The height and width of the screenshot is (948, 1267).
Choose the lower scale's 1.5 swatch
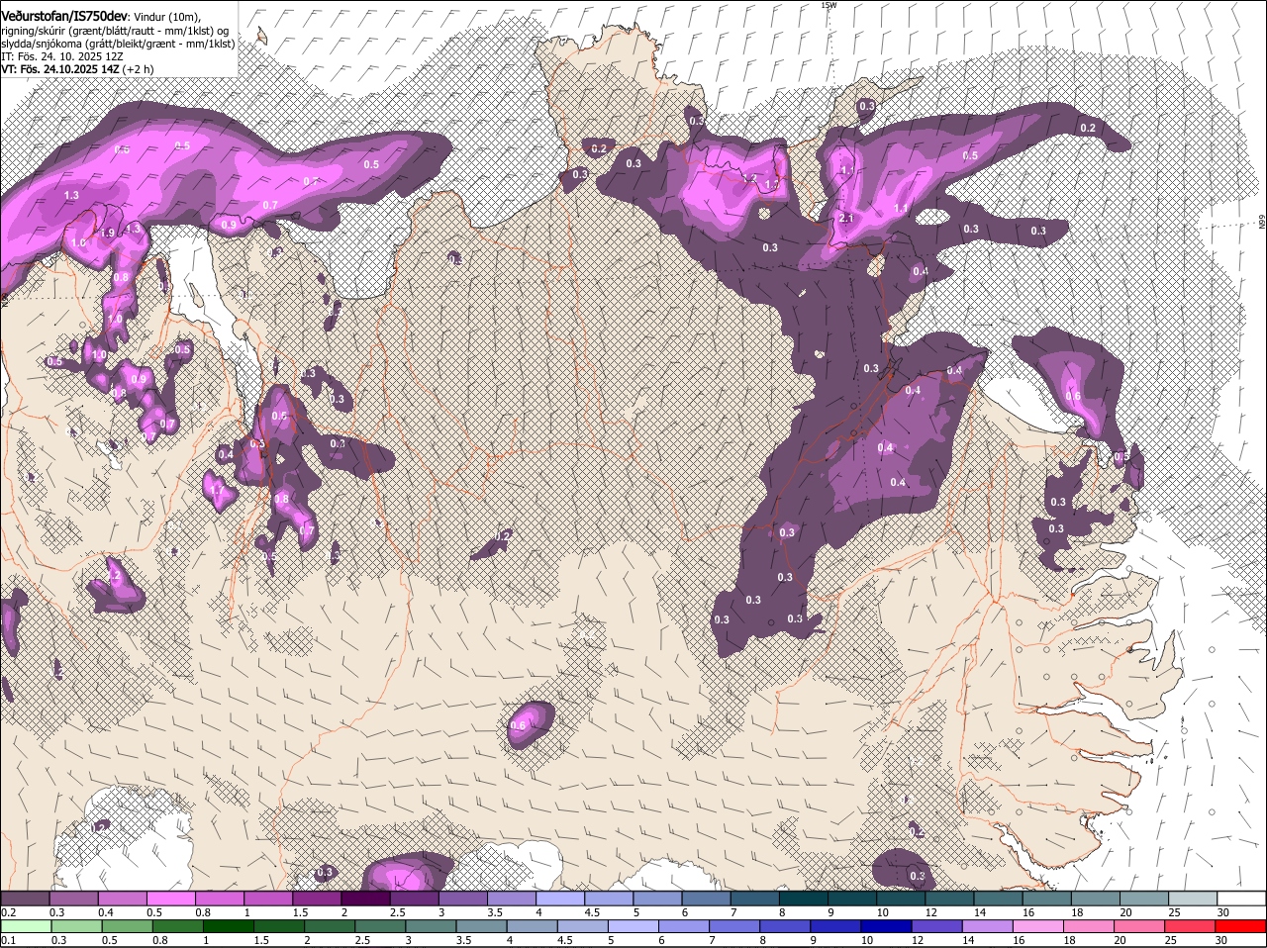(278, 926)
